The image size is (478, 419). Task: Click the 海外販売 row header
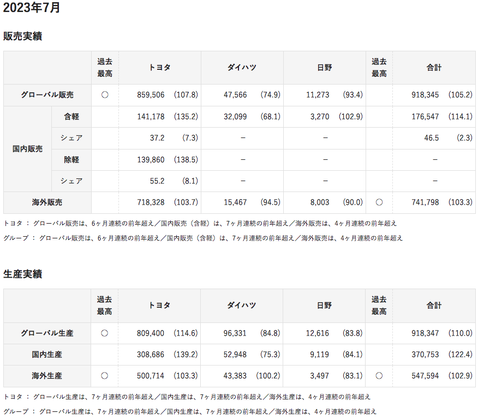[x=47, y=202]
